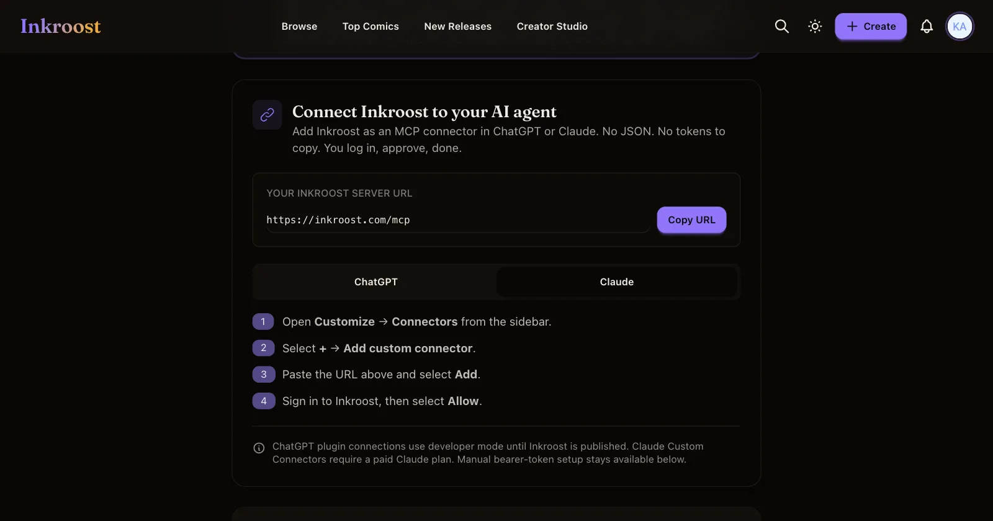Image resolution: width=993 pixels, height=521 pixels.
Task: Copy the server URL with Copy URL
Action: 691,220
